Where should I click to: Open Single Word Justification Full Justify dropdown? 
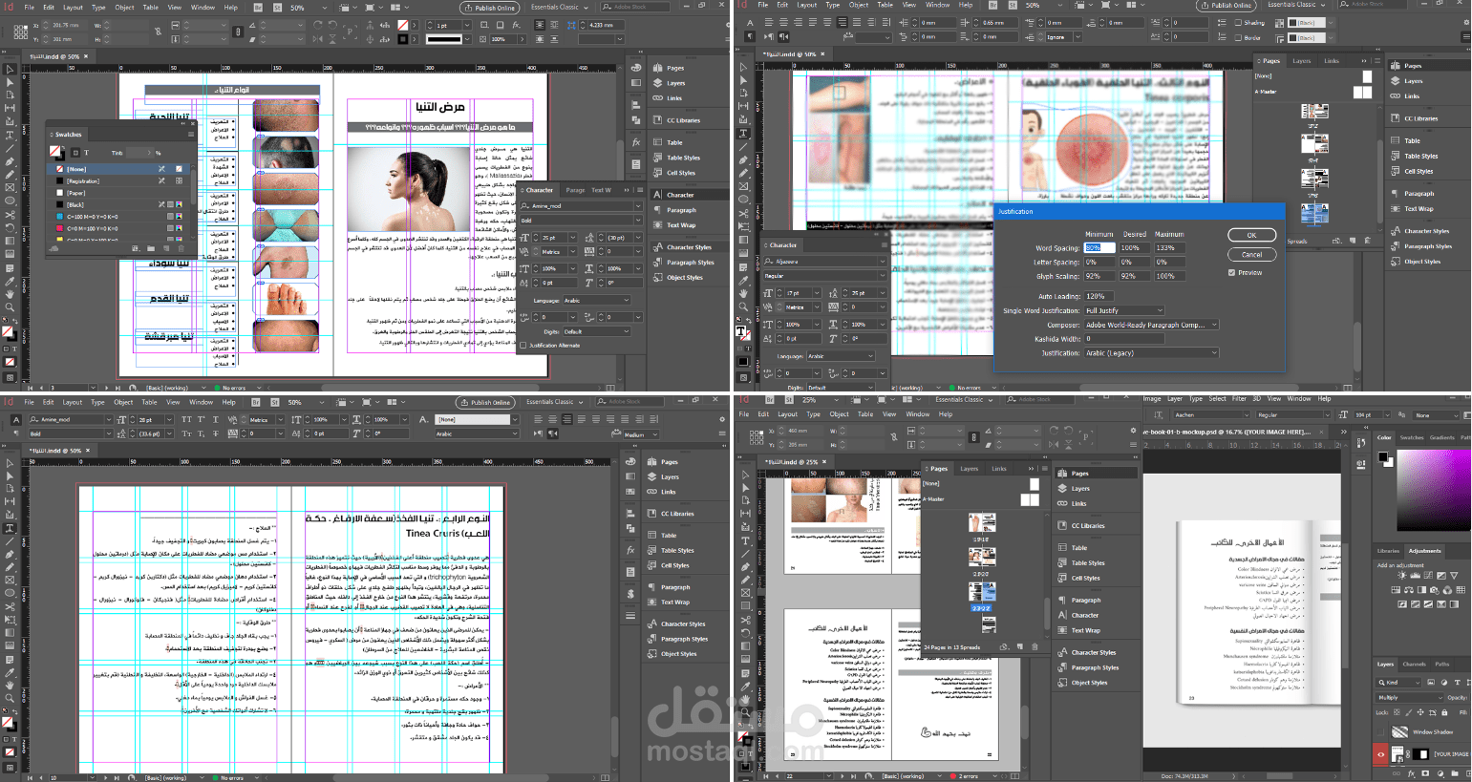(x=1124, y=310)
